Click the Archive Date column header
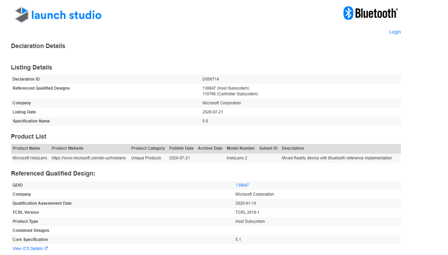 pyautogui.click(x=210, y=148)
